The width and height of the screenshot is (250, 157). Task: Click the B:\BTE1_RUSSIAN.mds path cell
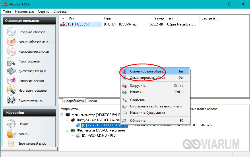121,24
